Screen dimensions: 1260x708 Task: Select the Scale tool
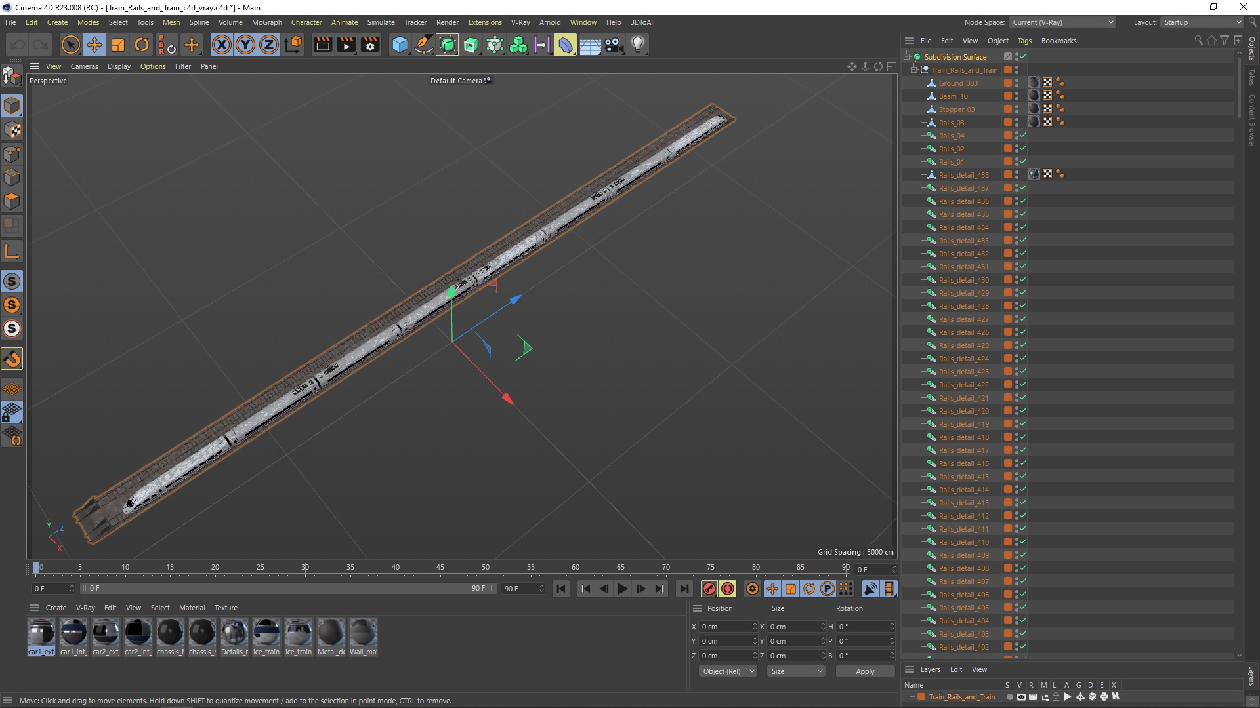pyautogui.click(x=118, y=45)
